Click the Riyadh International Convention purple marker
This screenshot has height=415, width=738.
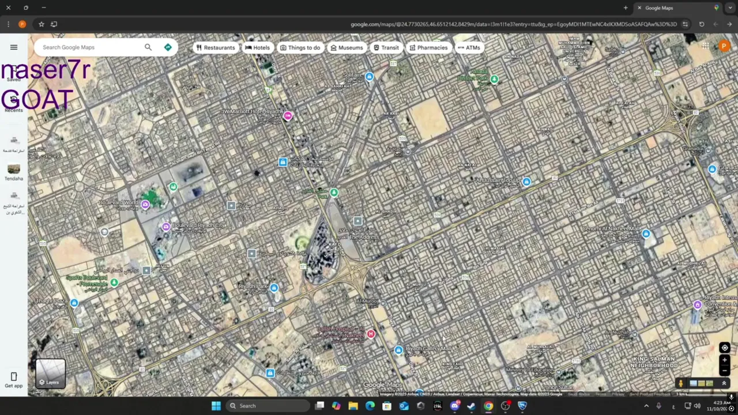698,304
